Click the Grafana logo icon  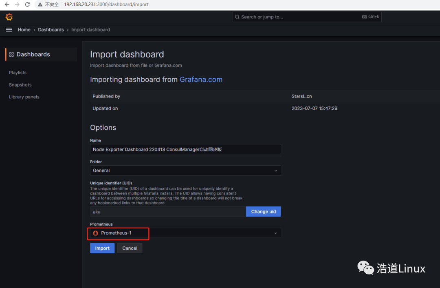(9, 17)
